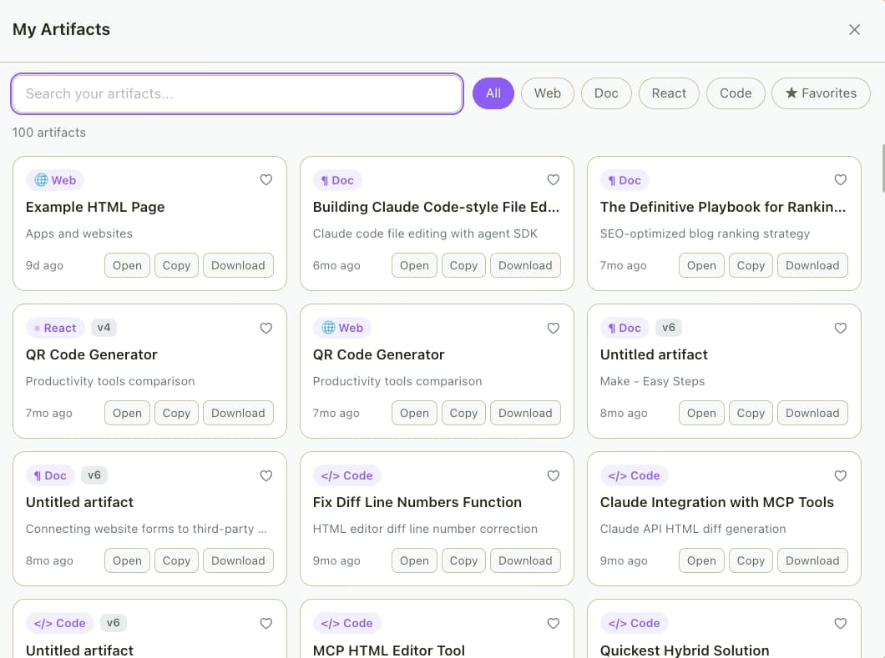The width and height of the screenshot is (885, 658).
Task: Download the Web QR Code Generator artifact
Action: 525,414
